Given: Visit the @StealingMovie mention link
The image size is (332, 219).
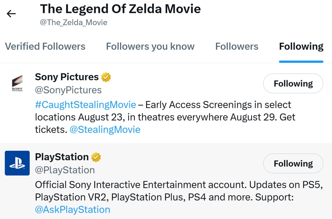Looking at the screenshot, I should tap(105, 129).
